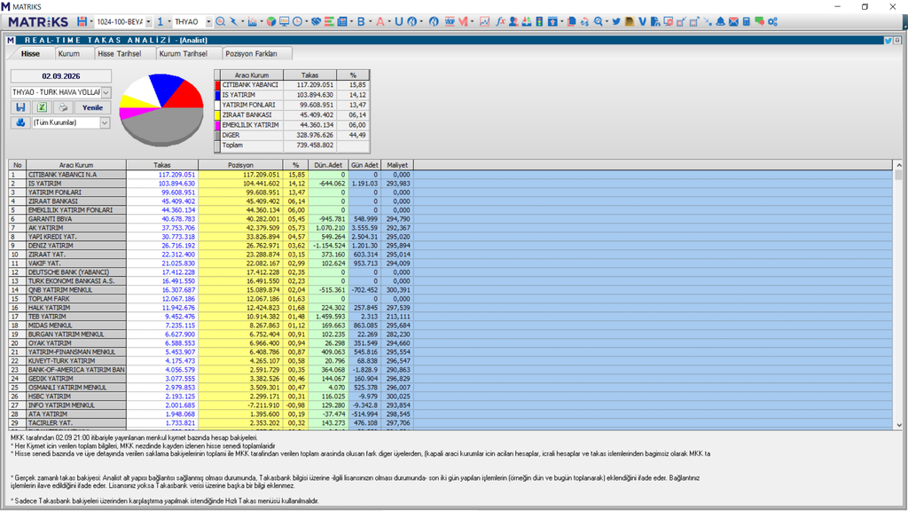Click the table scrollbar down arrow
Image resolution: width=908 pixels, height=511 pixels.
pyautogui.click(x=899, y=425)
